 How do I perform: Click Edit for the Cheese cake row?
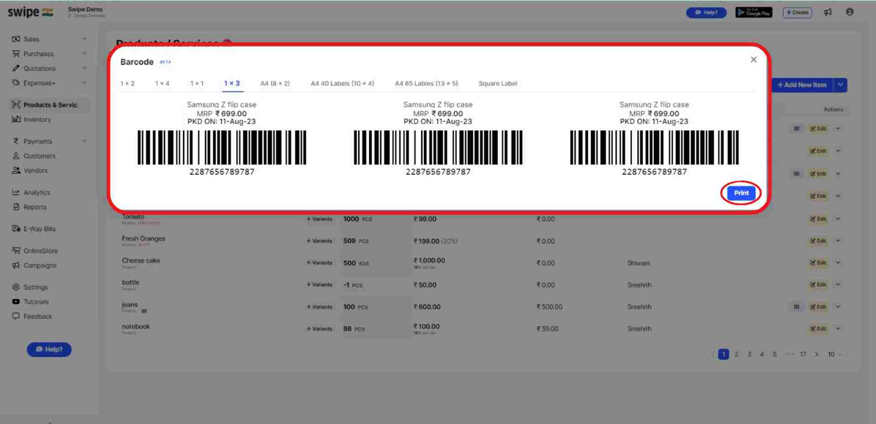(x=819, y=263)
